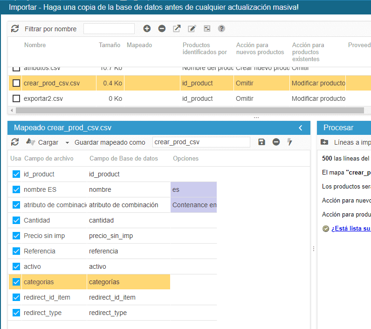Uncheck the Cantidad field checkbox
The width and height of the screenshot is (371, 329).
[x=16, y=220]
